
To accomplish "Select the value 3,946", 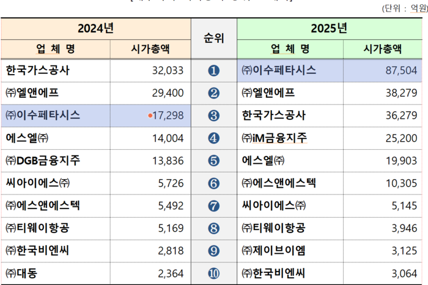I will coord(404,228).
